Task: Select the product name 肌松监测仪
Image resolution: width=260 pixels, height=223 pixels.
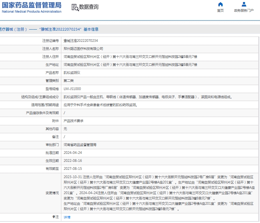Action: point(72,72)
